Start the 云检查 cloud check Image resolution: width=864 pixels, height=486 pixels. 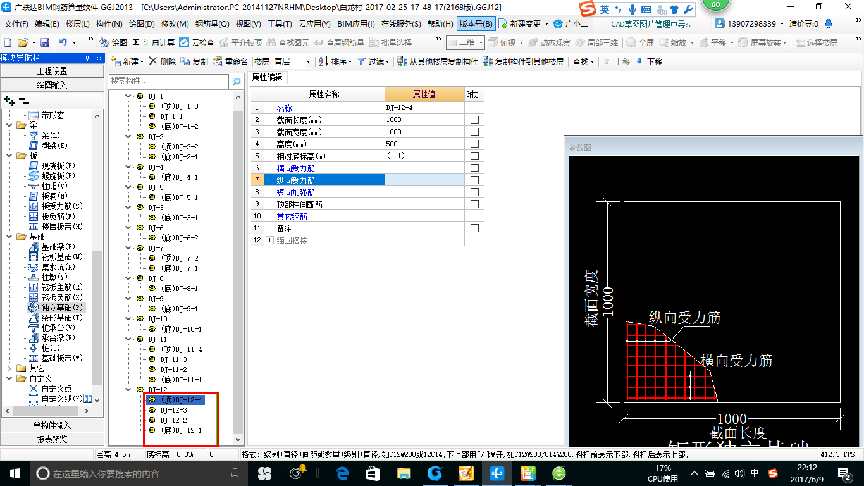197,42
